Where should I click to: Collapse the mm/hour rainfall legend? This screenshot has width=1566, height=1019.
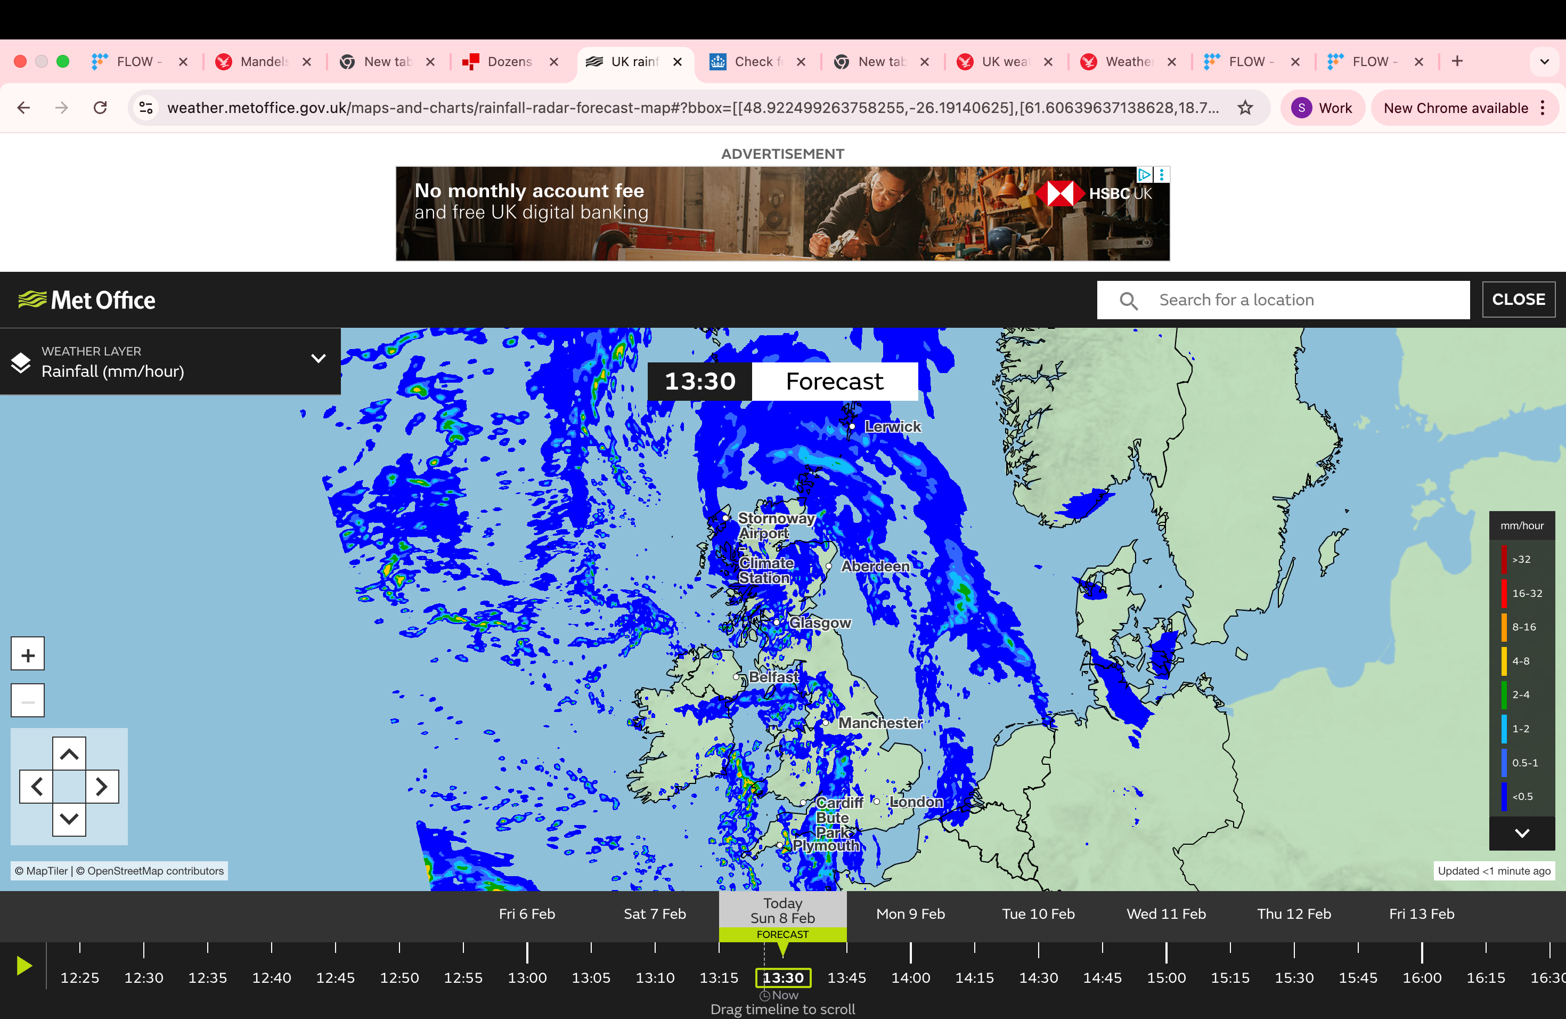pyautogui.click(x=1521, y=834)
